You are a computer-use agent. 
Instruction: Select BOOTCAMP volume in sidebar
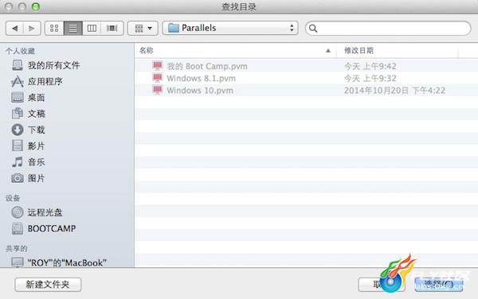[x=52, y=228]
